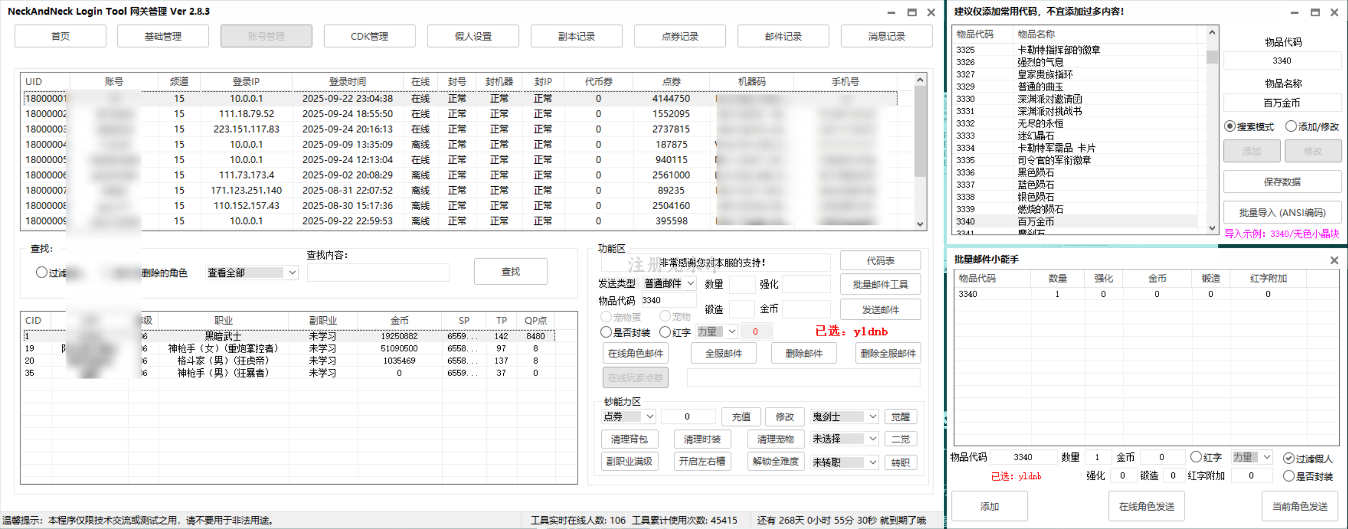The image size is (1348, 529).
Task: Click the 物品名称 百万金币 field
Action: [1282, 103]
